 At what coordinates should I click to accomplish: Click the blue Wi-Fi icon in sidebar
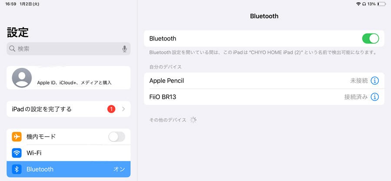(17, 153)
